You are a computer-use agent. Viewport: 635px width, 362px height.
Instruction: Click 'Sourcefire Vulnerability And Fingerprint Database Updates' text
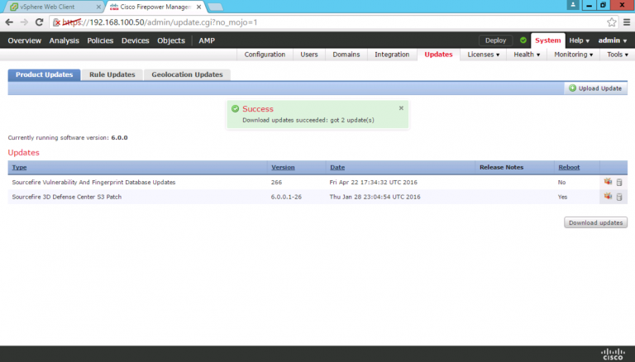[x=93, y=182]
